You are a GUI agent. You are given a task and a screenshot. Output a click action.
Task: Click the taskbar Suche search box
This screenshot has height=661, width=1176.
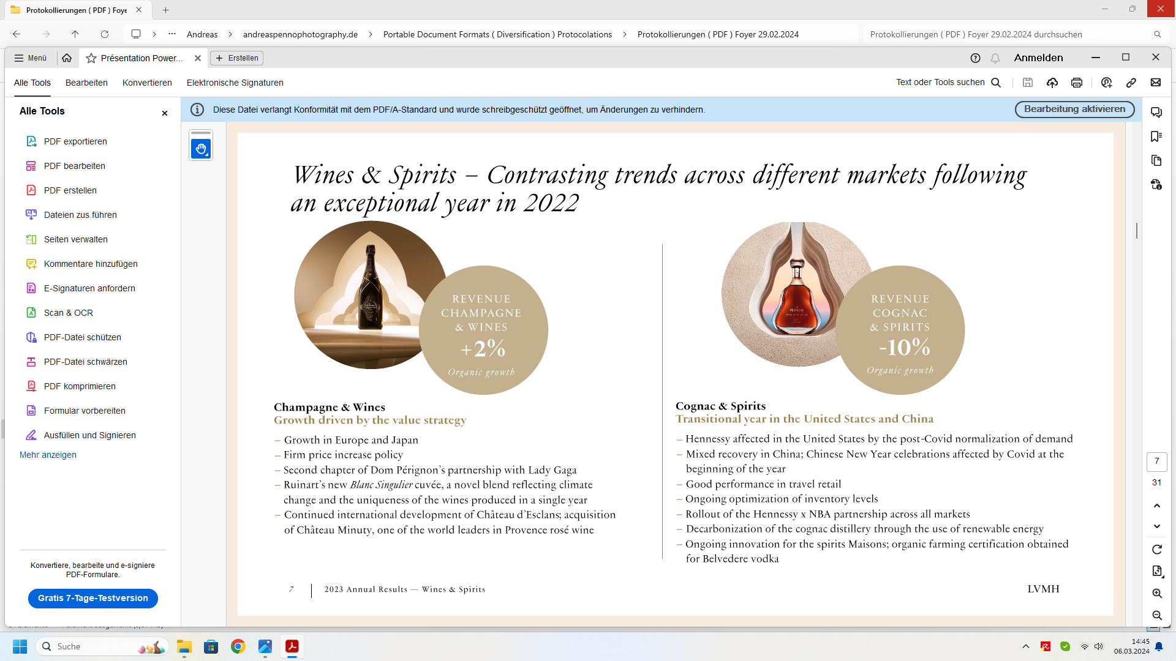click(x=102, y=646)
